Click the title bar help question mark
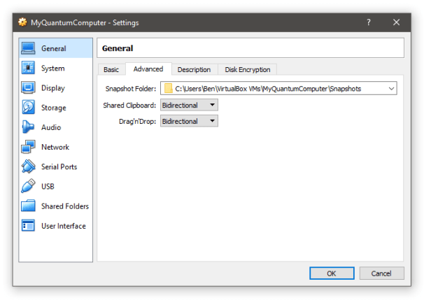The image size is (431, 300). pos(369,22)
